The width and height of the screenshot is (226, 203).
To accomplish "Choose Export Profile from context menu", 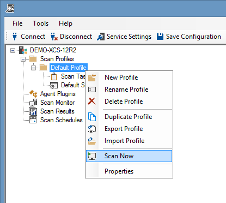I will coord(129,129).
